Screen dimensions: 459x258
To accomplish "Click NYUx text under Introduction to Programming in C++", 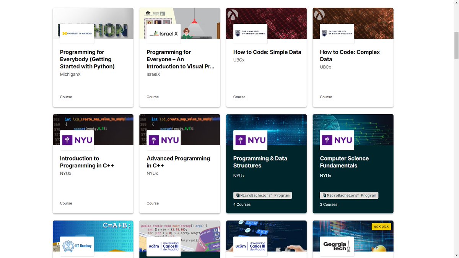I will pos(66,174).
